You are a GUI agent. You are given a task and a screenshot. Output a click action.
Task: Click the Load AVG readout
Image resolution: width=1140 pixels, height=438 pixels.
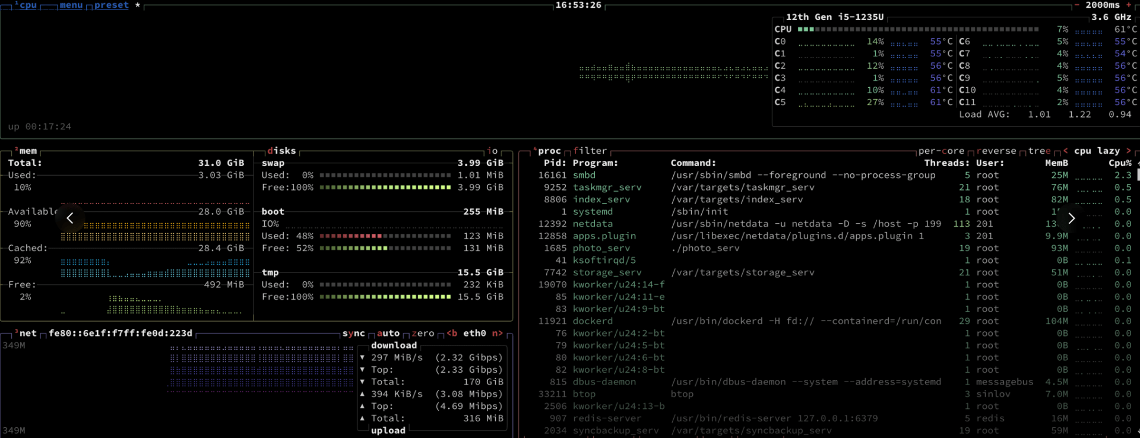pyautogui.click(x=1045, y=114)
